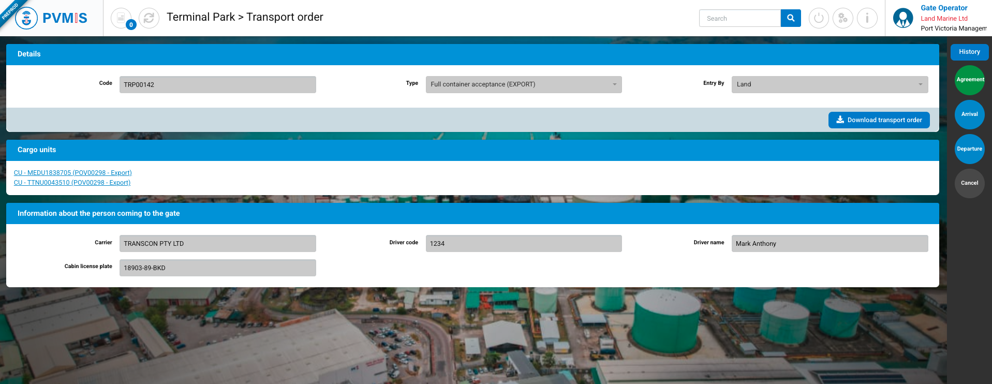This screenshot has height=384, width=992.
Task: Open the History tab on sidebar
Action: pos(969,52)
